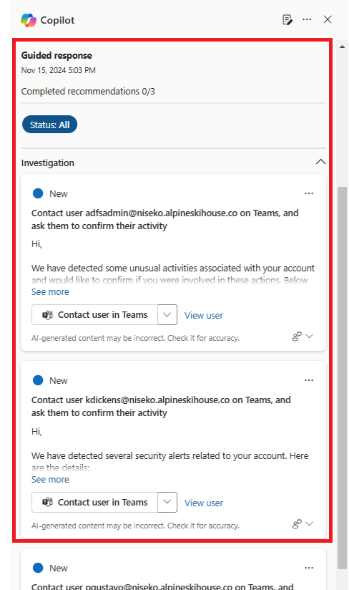Click scrollbar up arrow
This screenshot has width=349, height=590.
343,47
